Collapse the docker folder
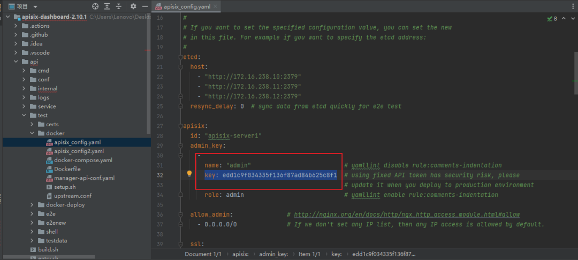The width and height of the screenshot is (578, 260). (32, 133)
